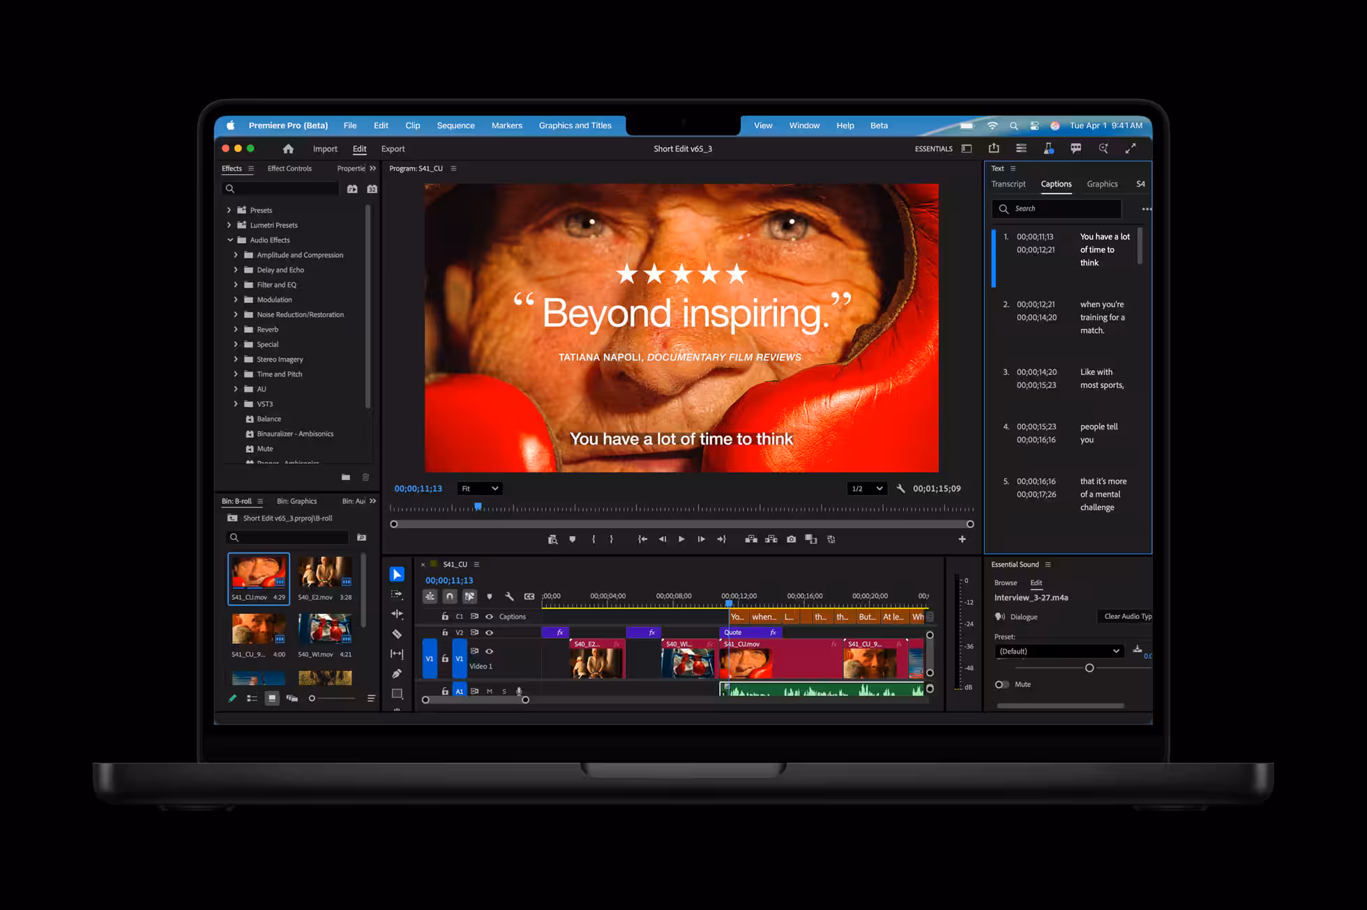The width and height of the screenshot is (1367, 910).
Task: Toggle the timeline Snap magnet icon
Action: 450,596
